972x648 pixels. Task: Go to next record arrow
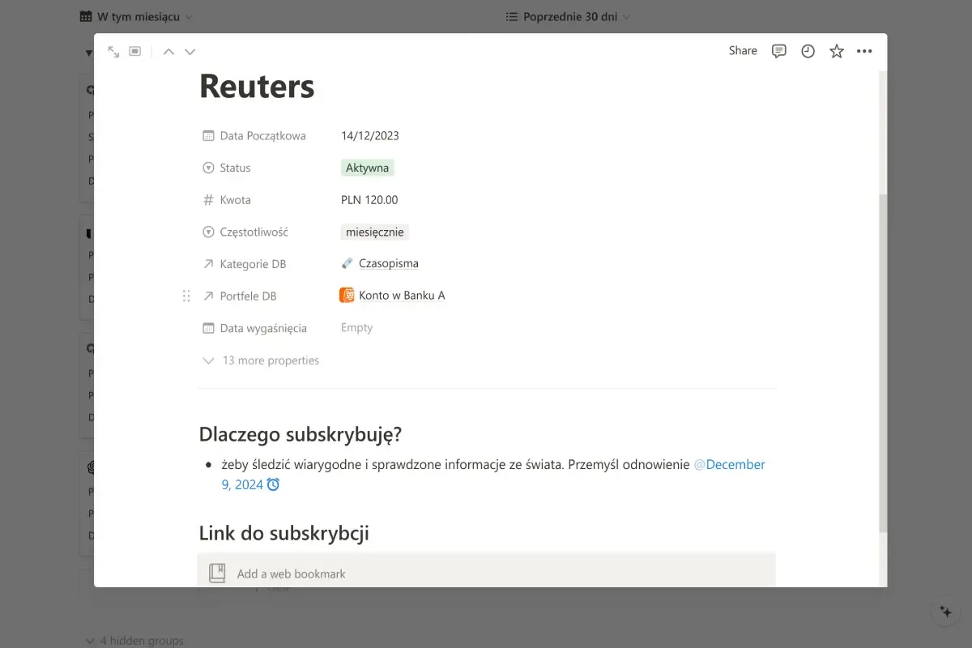pyautogui.click(x=190, y=51)
